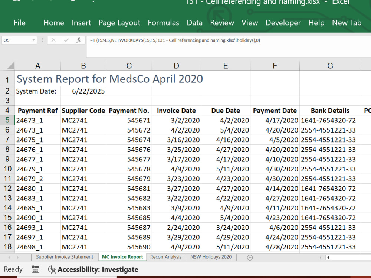Click the Invoice Date header cell
The width and height of the screenshot is (371, 278).
(176, 111)
